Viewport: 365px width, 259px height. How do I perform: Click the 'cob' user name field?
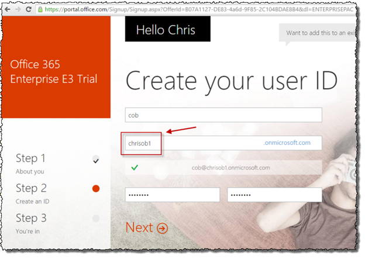coord(223,115)
